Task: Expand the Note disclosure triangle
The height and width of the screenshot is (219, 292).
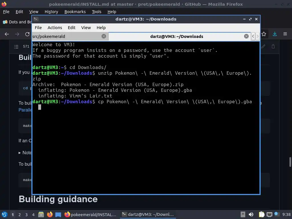Action: pos(20,153)
